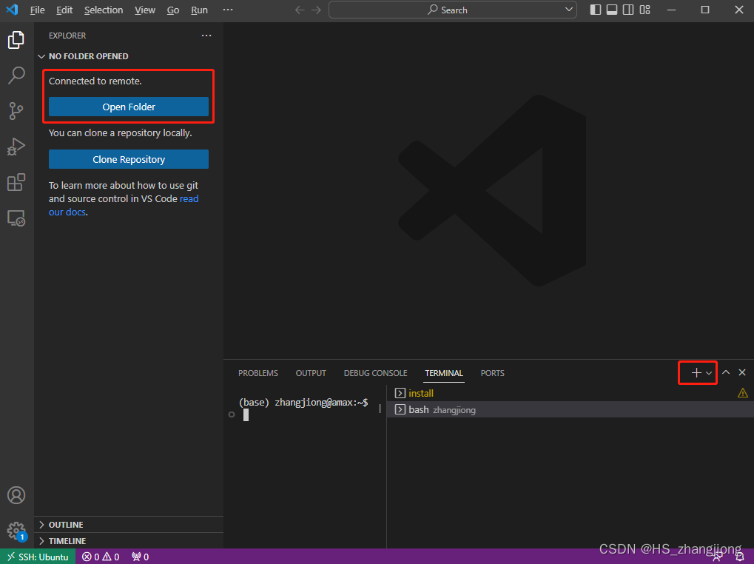Image resolution: width=754 pixels, height=564 pixels.
Task: Click the Clone Repository button
Action: [129, 159]
